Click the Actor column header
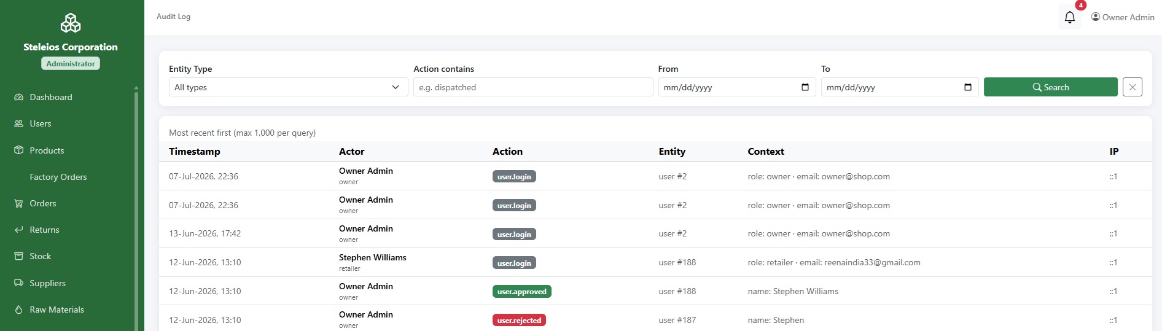The width and height of the screenshot is (1162, 331). [x=351, y=152]
